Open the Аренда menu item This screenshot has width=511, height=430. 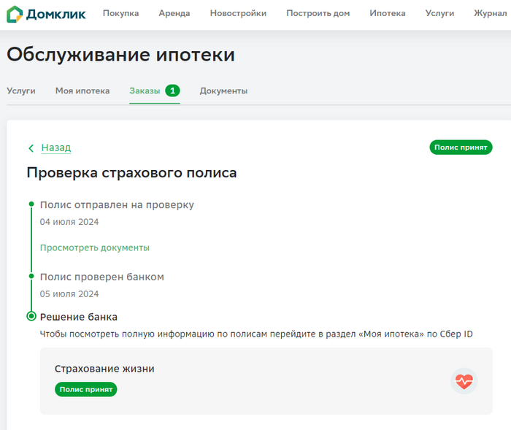pyautogui.click(x=174, y=13)
